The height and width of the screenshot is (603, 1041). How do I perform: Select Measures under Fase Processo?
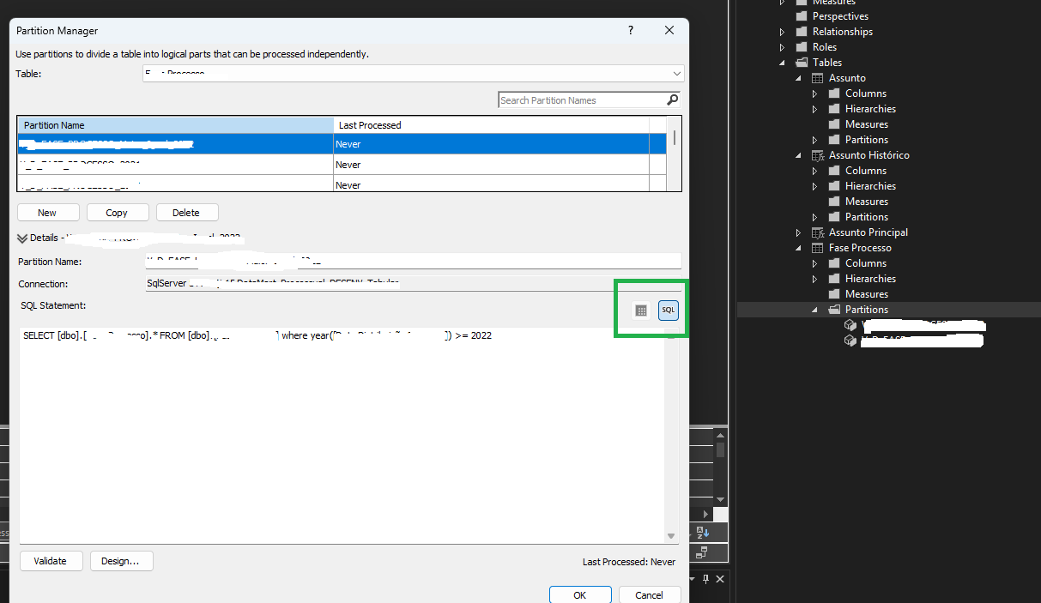pos(867,294)
